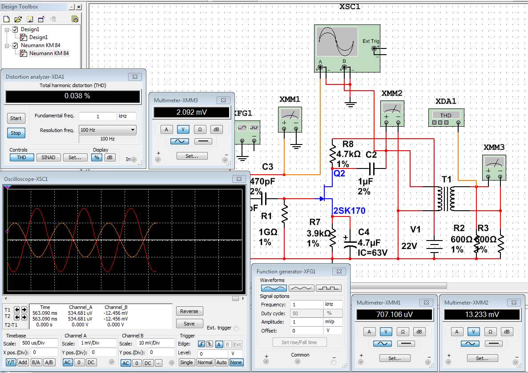Click the Frequency input field in Function generator
Image resolution: width=528 pixels, height=373 pixels.
[x=306, y=305]
